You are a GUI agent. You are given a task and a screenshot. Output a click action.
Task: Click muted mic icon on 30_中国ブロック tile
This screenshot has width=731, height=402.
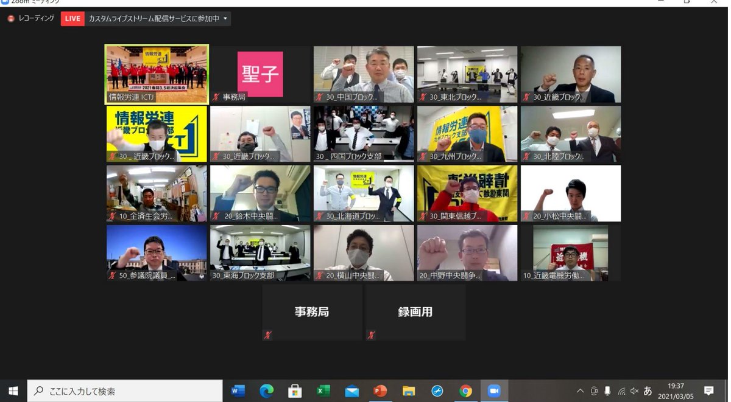click(x=320, y=97)
